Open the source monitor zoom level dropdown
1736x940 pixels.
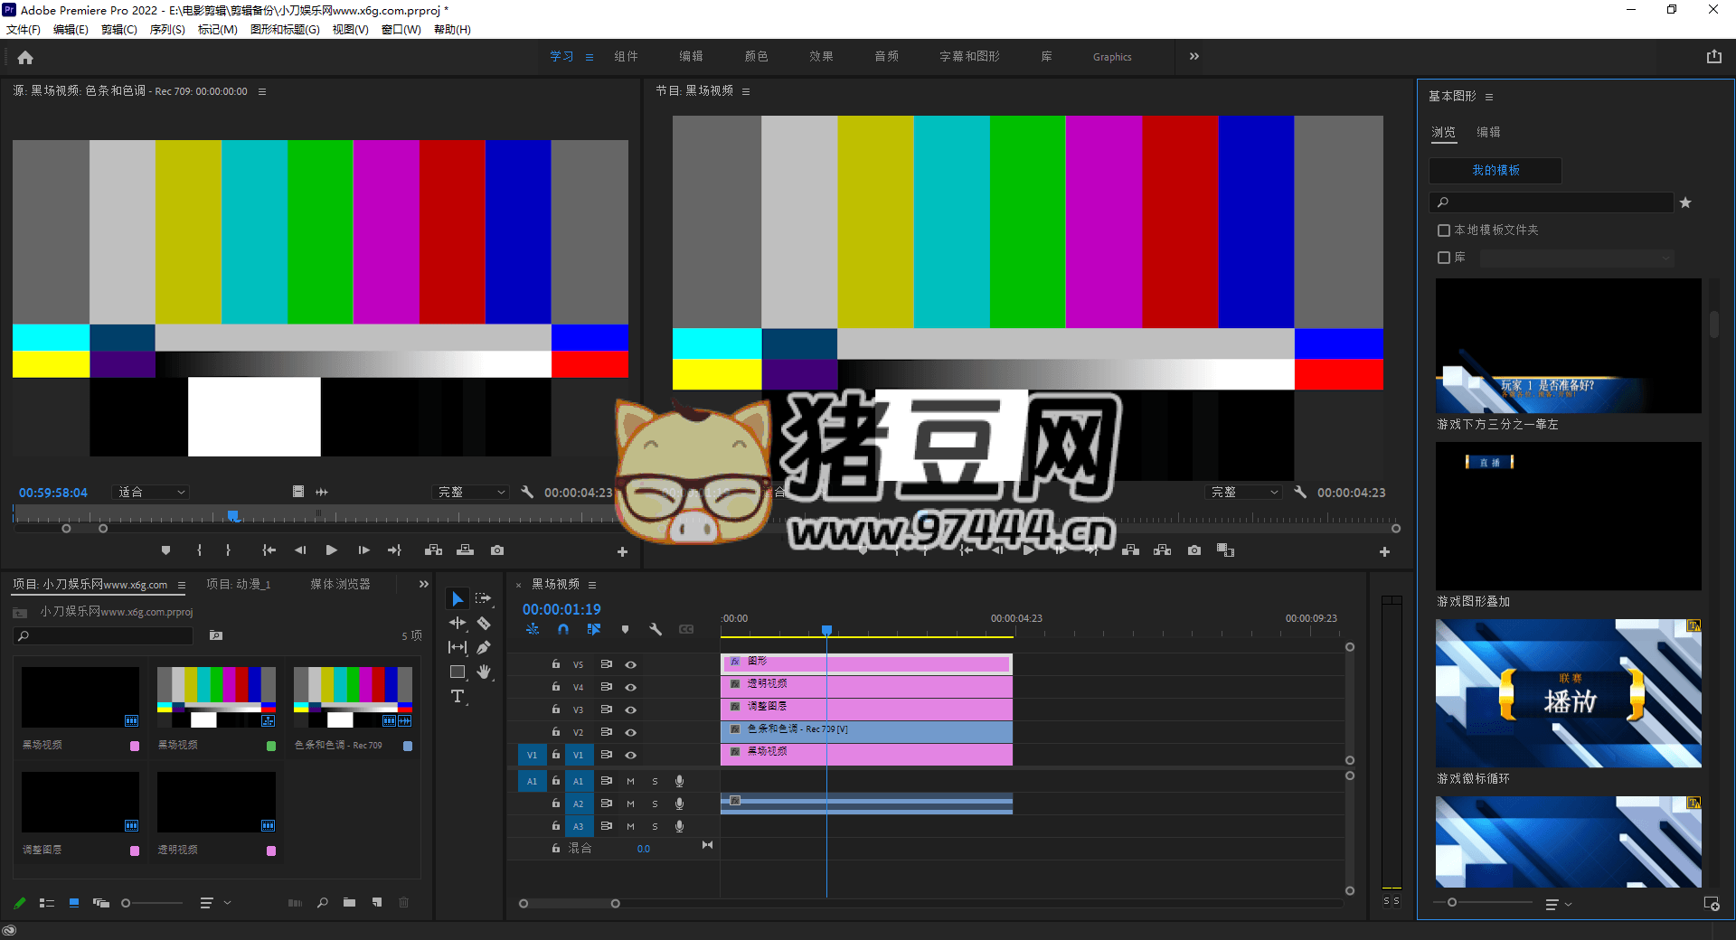(x=151, y=493)
